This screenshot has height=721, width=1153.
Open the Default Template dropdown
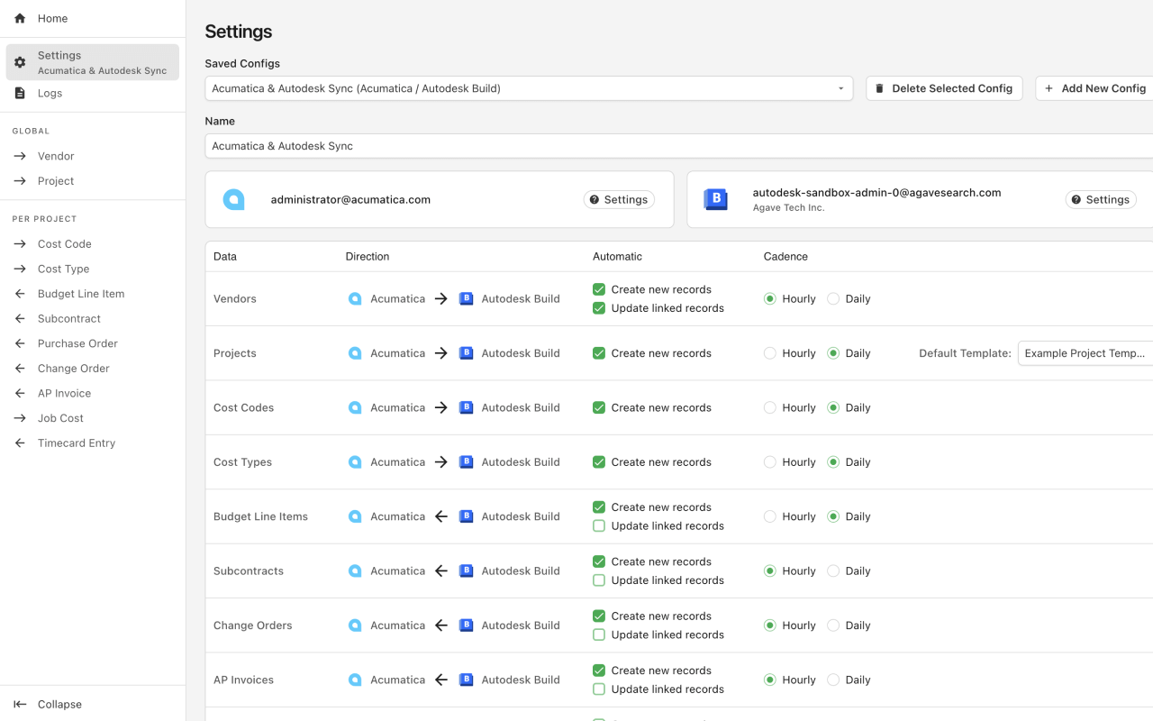click(1085, 353)
